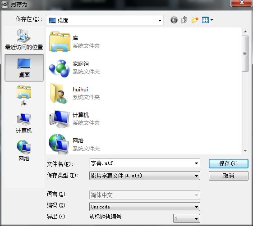Select the 家庭组 icon in file list
Image resolution: width=253 pixels, height=226 pixels.
60,68
